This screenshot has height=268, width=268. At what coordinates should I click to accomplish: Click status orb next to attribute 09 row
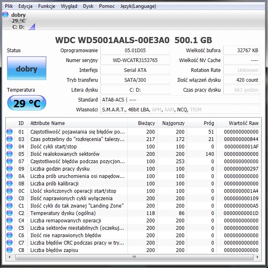9,169
